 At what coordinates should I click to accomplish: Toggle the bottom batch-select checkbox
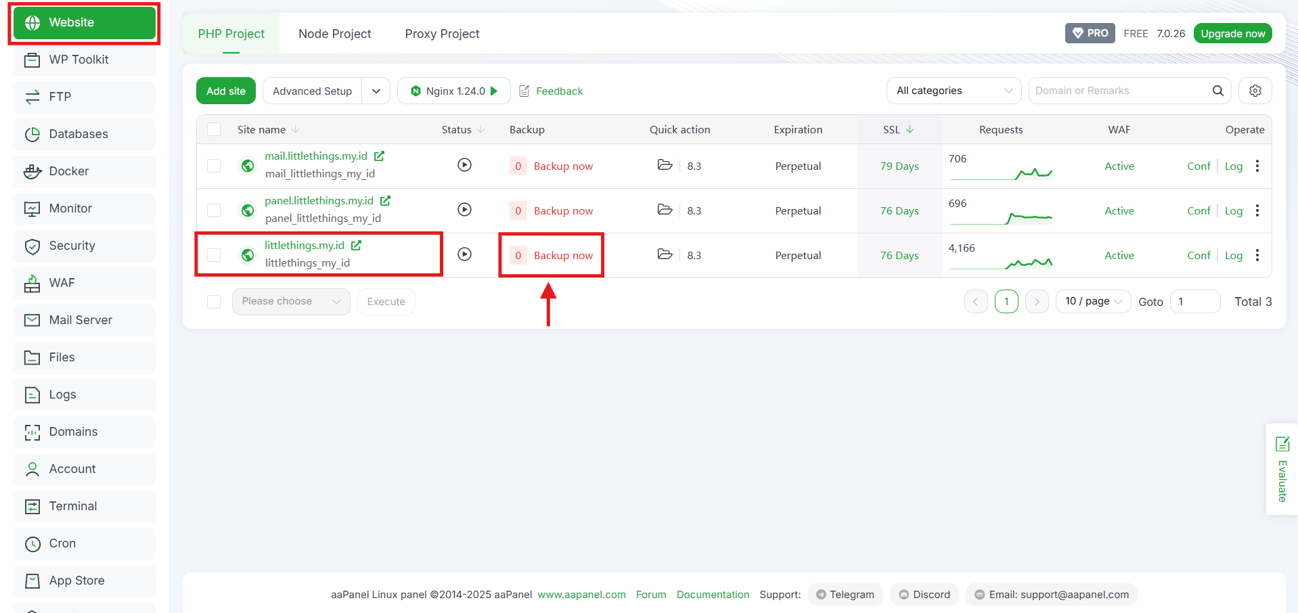tap(214, 302)
